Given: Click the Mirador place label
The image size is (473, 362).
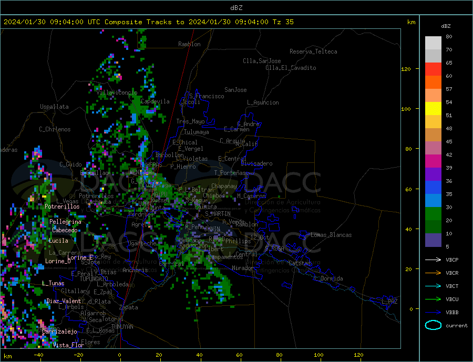Looking at the screenshot, I should (242, 268).
